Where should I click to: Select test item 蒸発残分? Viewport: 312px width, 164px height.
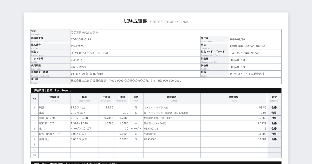coord(54,139)
